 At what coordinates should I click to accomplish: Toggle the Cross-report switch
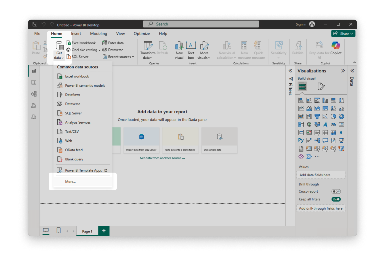(336, 191)
